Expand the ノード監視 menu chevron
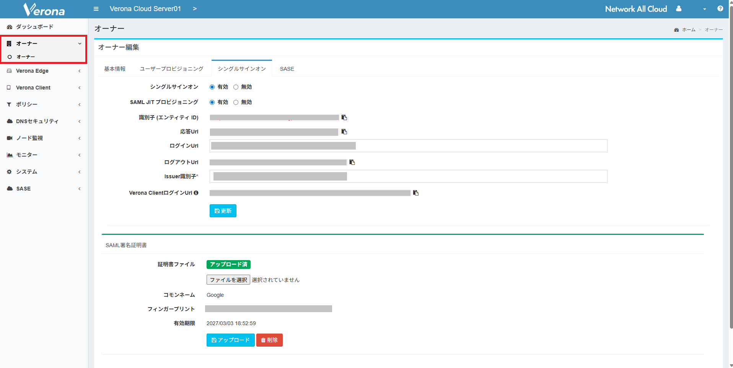The width and height of the screenshot is (733, 368). pos(80,138)
